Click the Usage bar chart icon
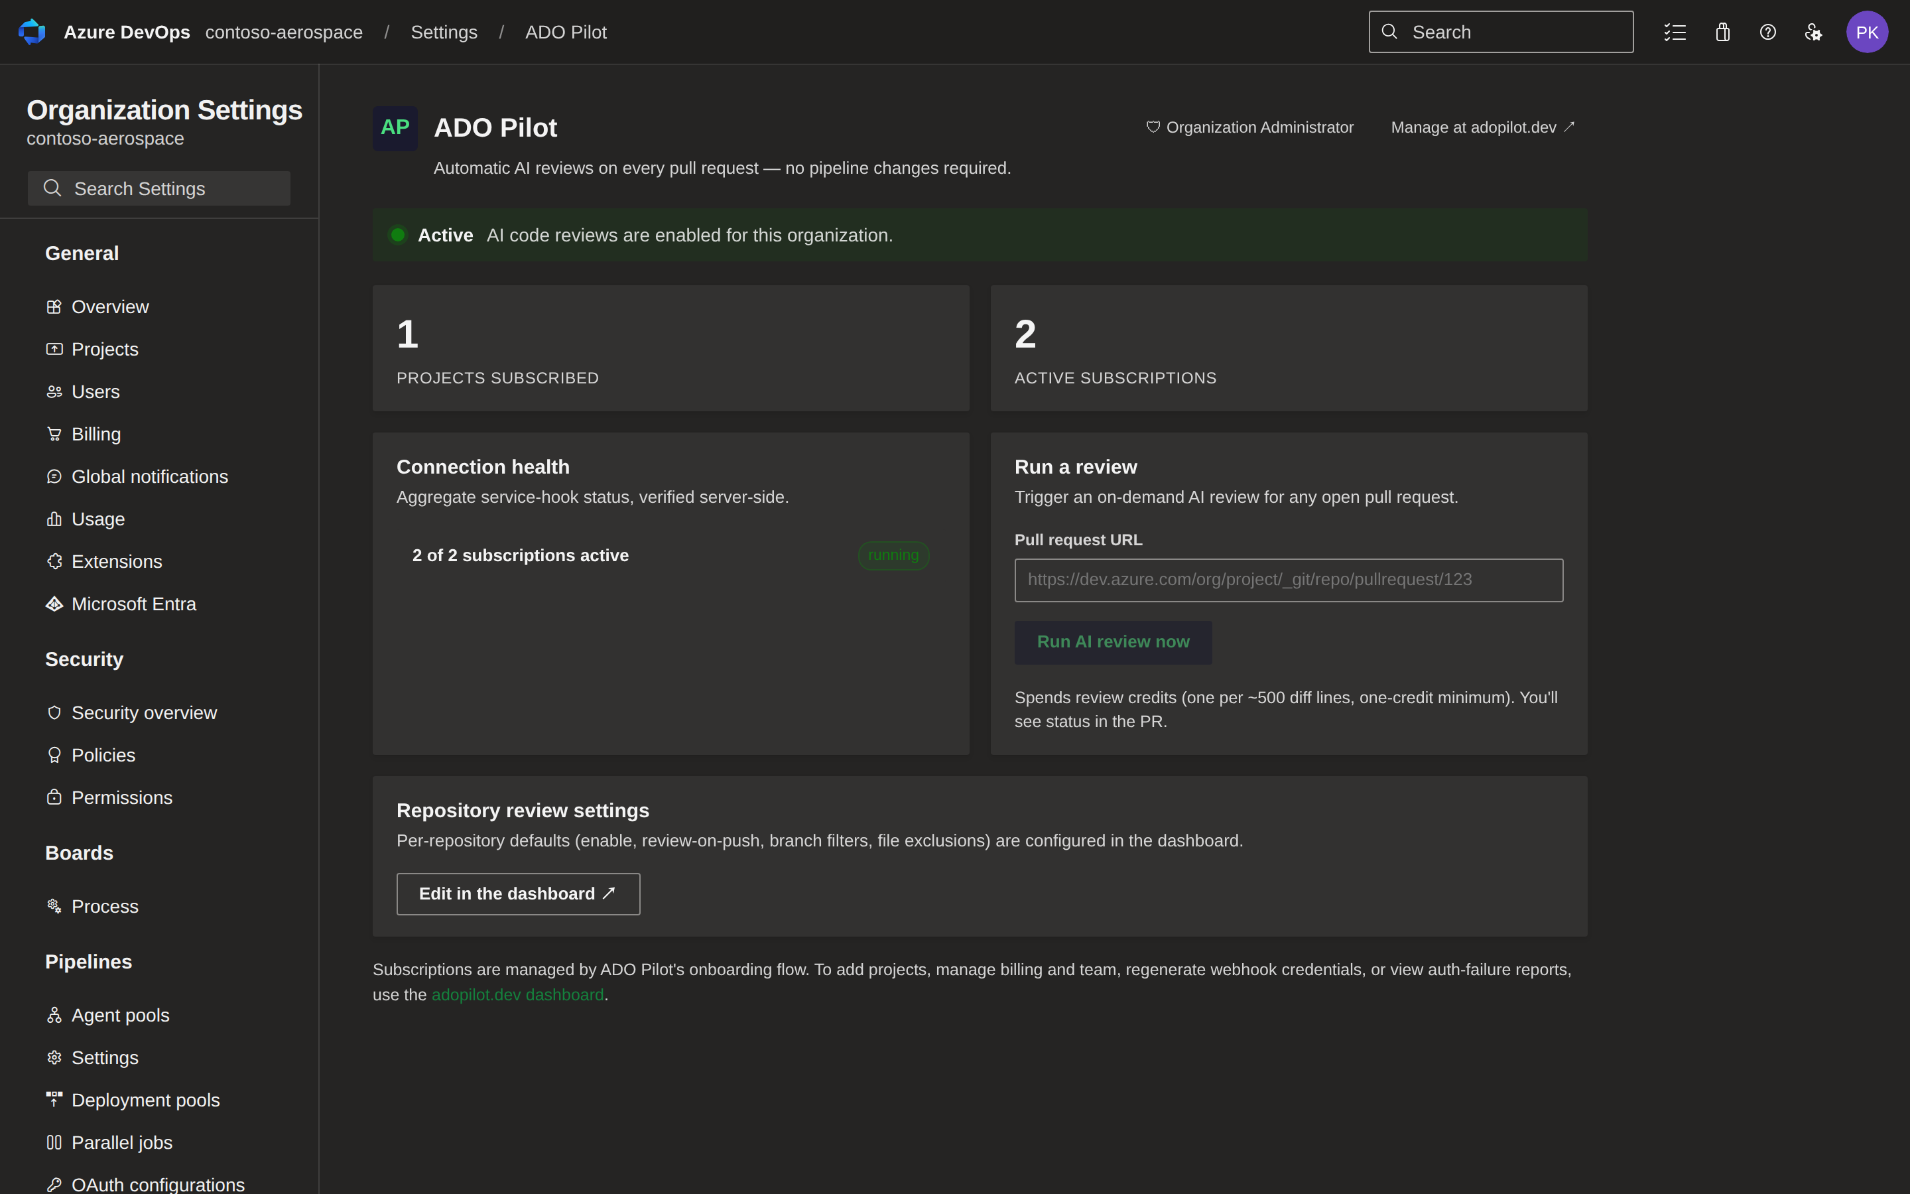 (54, 519)
